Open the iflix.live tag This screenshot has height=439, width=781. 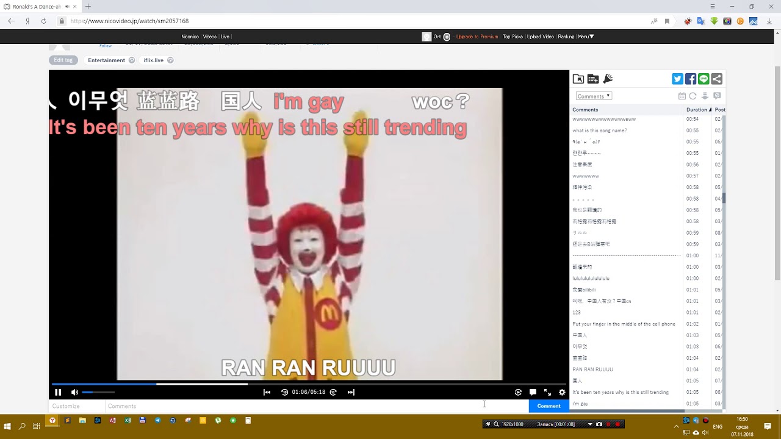154,60
